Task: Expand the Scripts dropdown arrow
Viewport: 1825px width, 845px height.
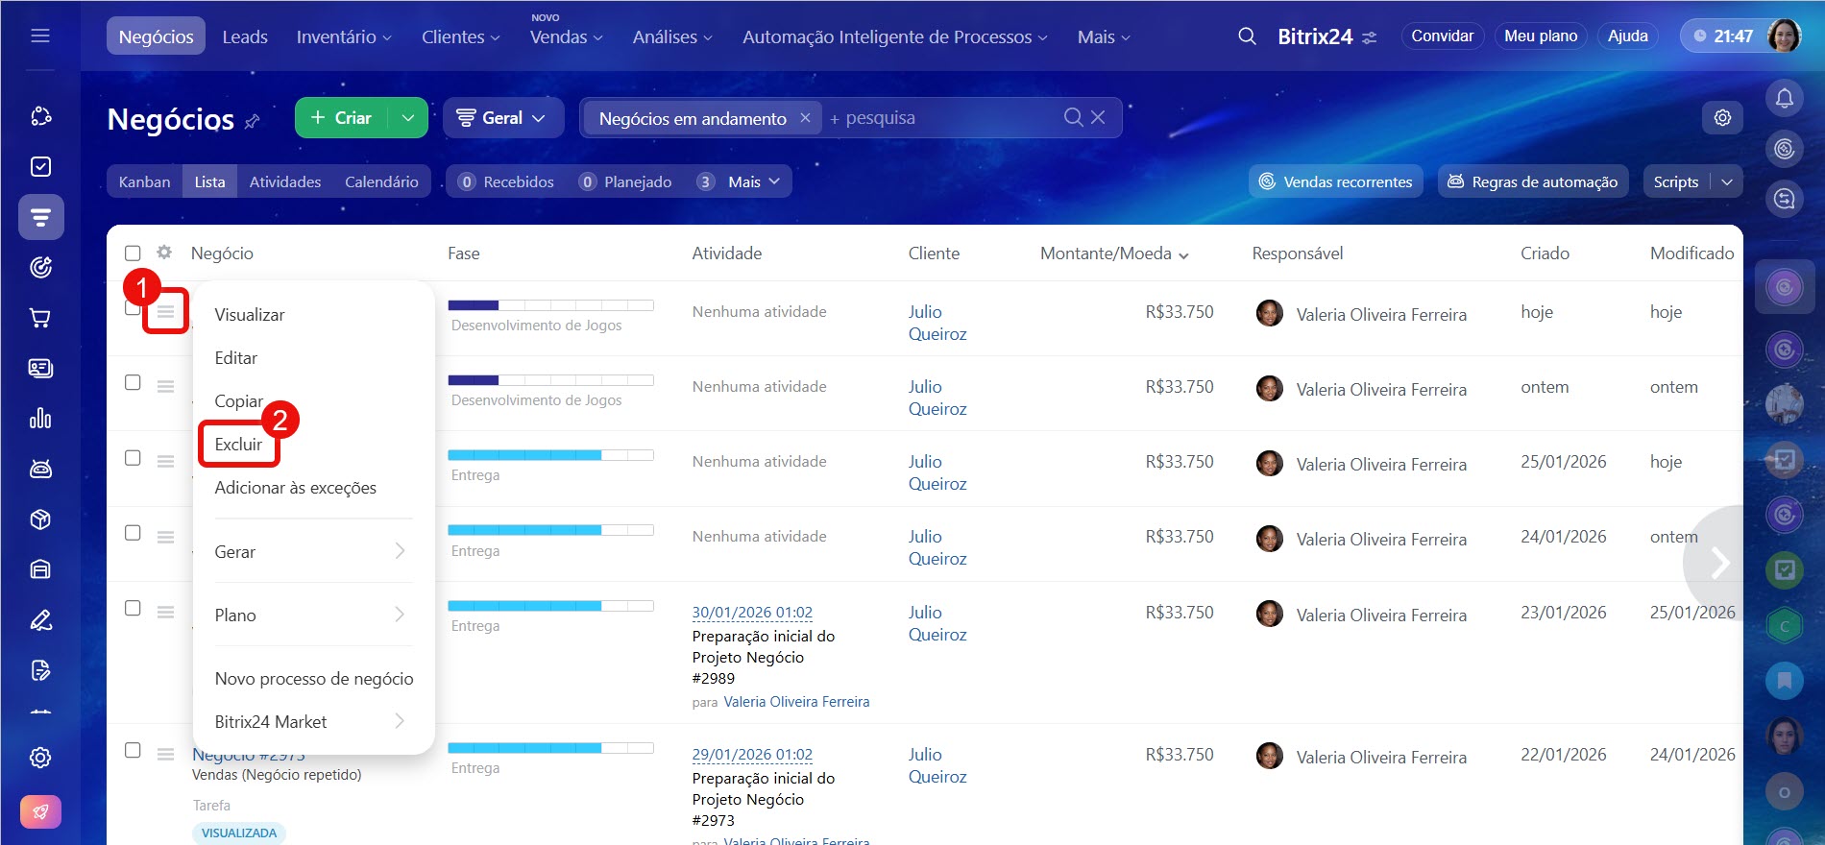Action: point(1726,182)
